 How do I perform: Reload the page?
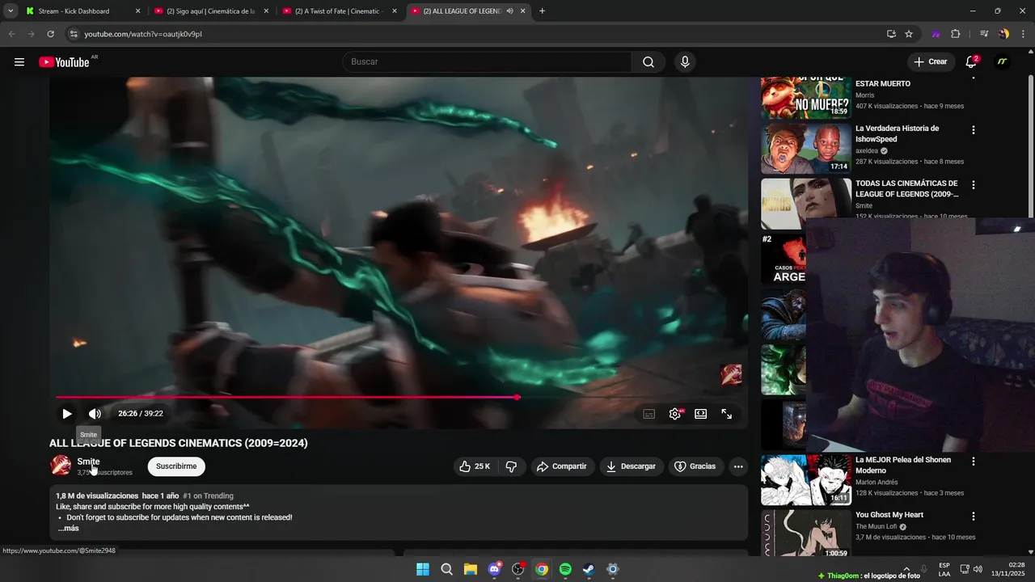coord(50,34)
